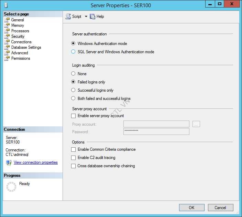Open the Script dropdown arrow
Image resolution: width=242 pixels, height=217 pixels.
pos(86,16)
